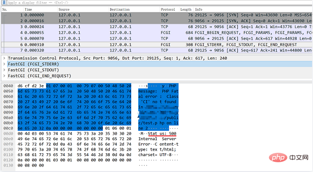The width and height of the screenshot is (313, 172).
Task: Select packet 1 with the SYN flag
Action: tap(157, 15)
